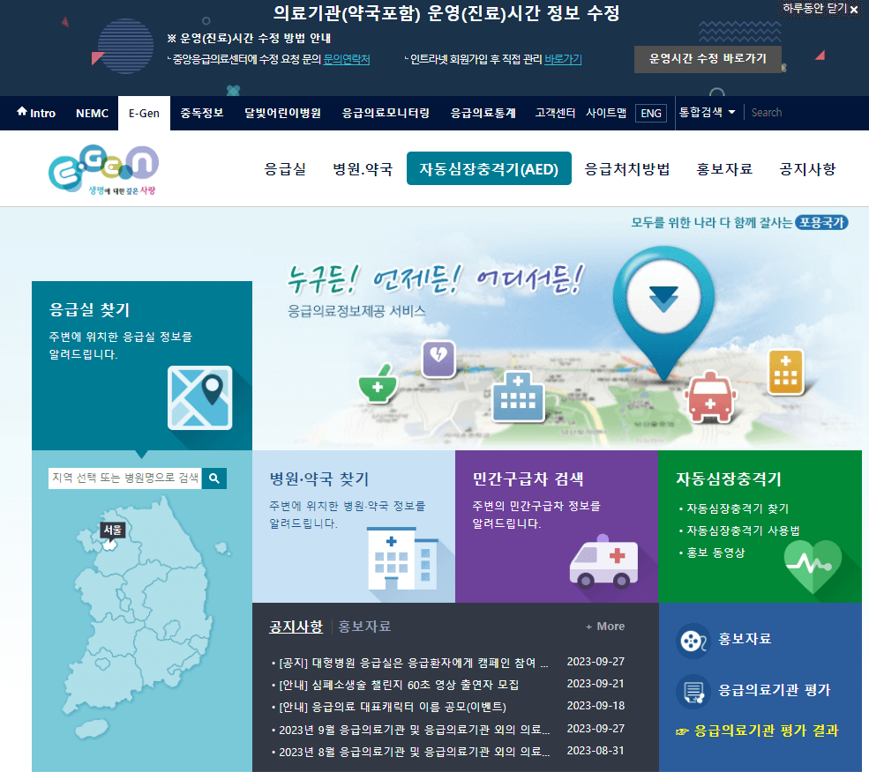Click the magnifier search icon beside region search
Viewport: 869px width, 779px height.
pos(214,478)
